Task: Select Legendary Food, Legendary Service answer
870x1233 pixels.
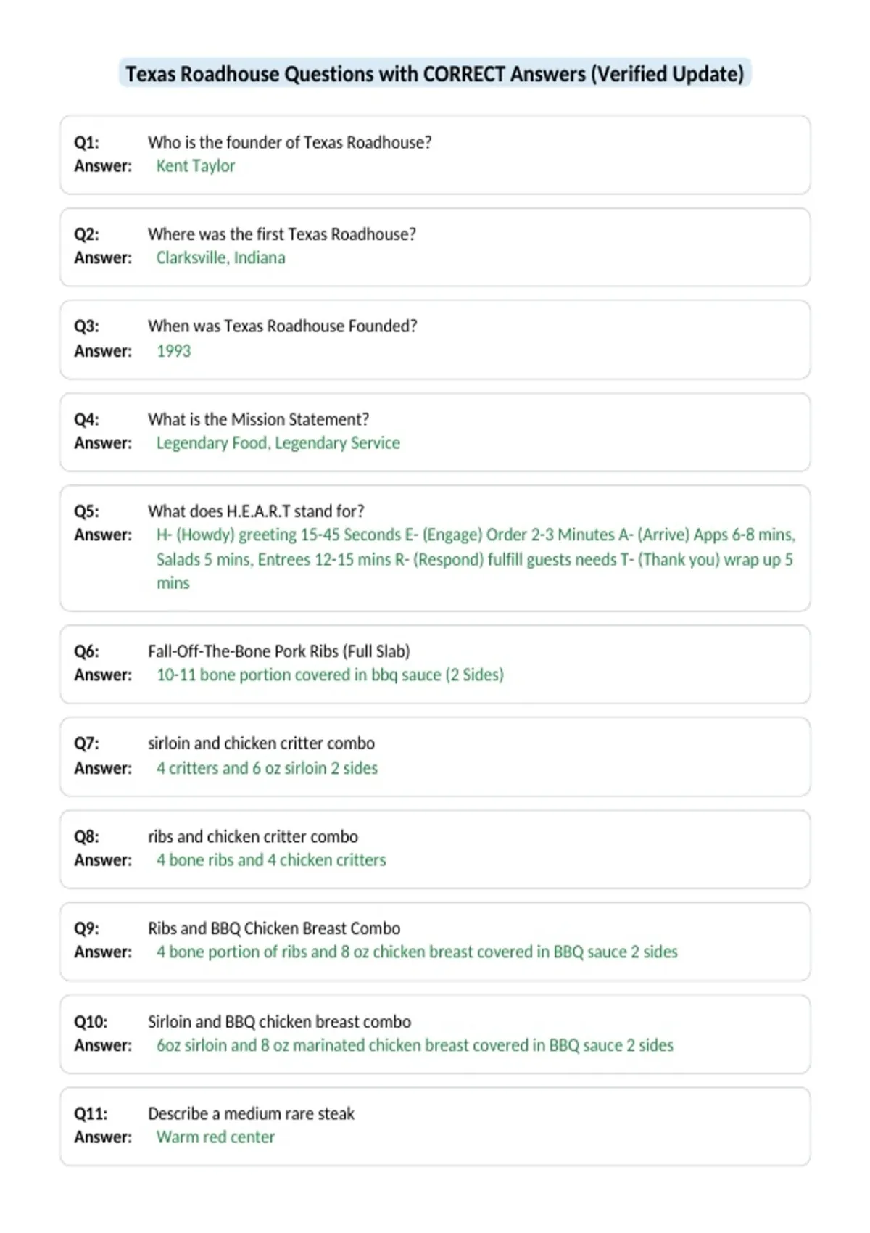Action: [278, 443]
